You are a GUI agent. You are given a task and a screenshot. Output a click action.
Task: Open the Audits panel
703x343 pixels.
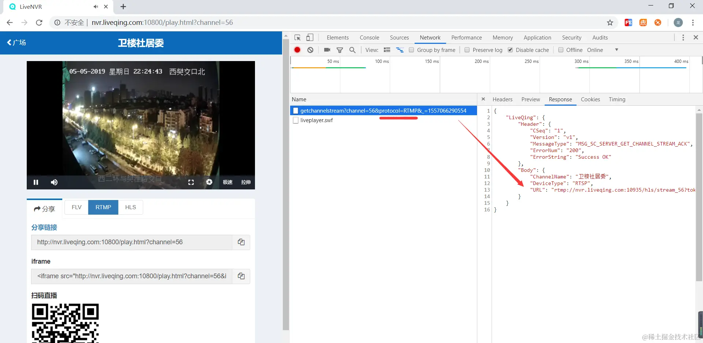click(600, 38)
